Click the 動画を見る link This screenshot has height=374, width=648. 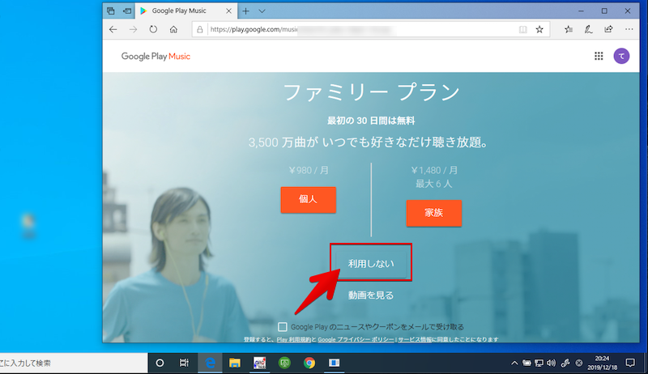pyautogui.click(x=370, y=295)
